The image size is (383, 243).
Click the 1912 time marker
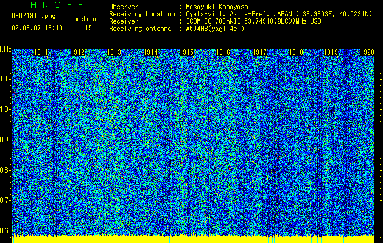(77, 52)
